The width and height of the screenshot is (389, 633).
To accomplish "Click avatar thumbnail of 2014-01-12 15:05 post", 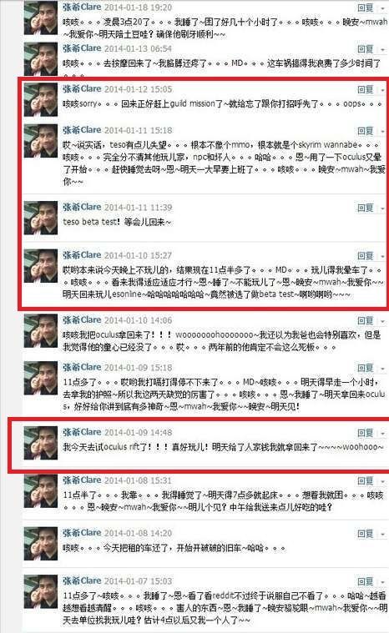I will [x=40, y=100].
